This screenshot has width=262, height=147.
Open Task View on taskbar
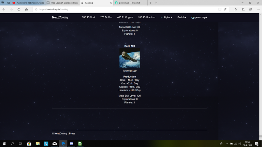(x=20, y=144)
